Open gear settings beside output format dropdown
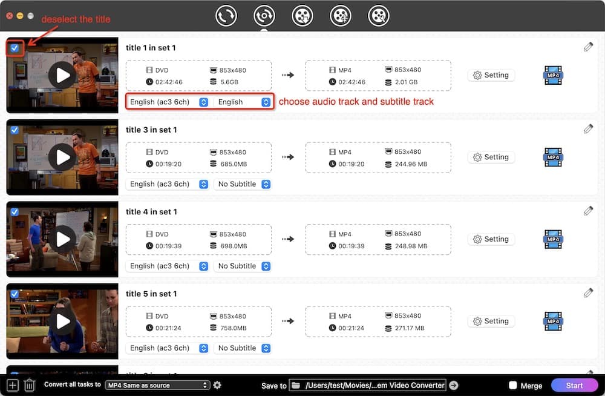This screenshot has width=605, height=396. pos(217,385)
